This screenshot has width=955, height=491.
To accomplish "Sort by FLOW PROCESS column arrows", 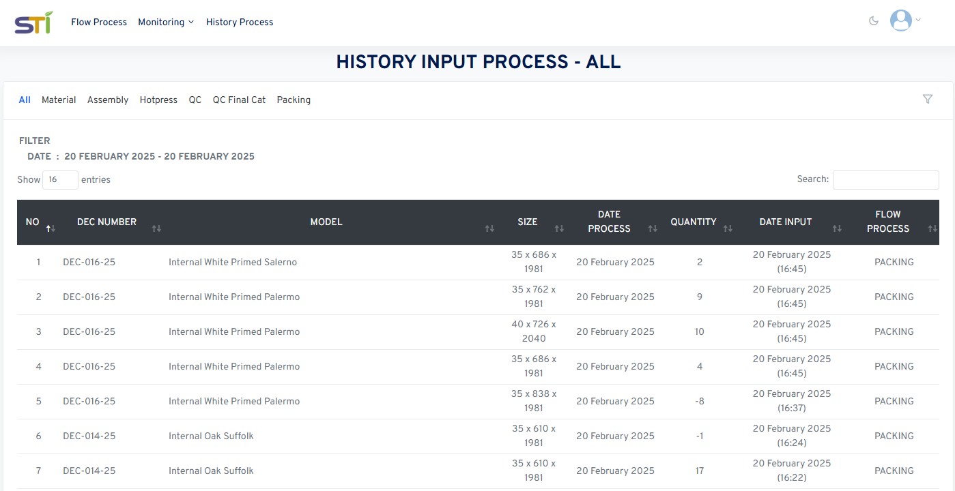I will tap(932, 228).
